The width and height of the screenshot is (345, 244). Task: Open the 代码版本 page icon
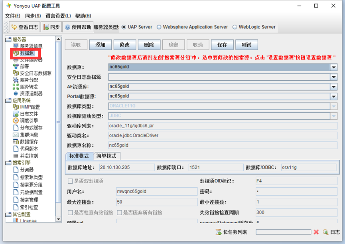pyautogui.click(x=16, y=149)
